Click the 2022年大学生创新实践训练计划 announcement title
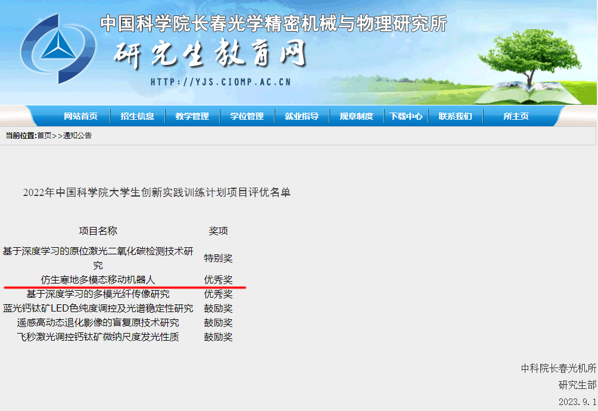This screenshot has height=411, width=598. [x=157, y=192]
